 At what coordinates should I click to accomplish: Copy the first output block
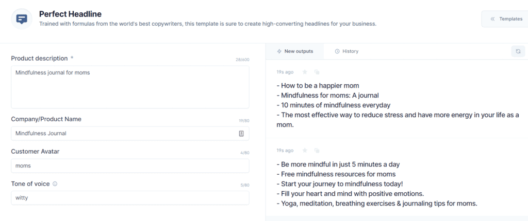pos(317,72)
